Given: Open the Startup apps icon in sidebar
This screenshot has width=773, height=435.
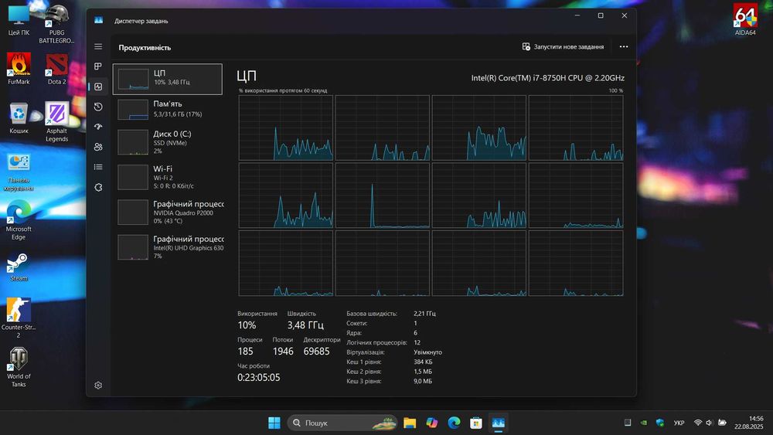Looking at the screenshot, I should tap(98, 127).
